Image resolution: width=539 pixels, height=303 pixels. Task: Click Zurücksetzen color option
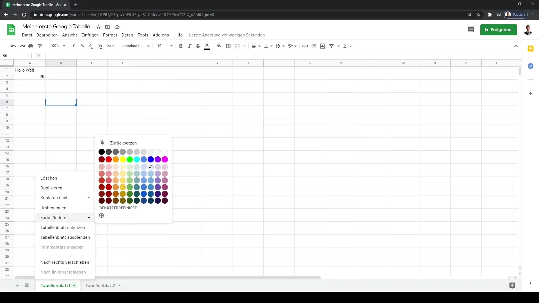tap(124, 143)
